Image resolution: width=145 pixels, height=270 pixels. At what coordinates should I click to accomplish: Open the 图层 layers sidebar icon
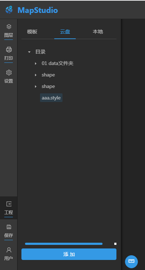coord(9,27)
